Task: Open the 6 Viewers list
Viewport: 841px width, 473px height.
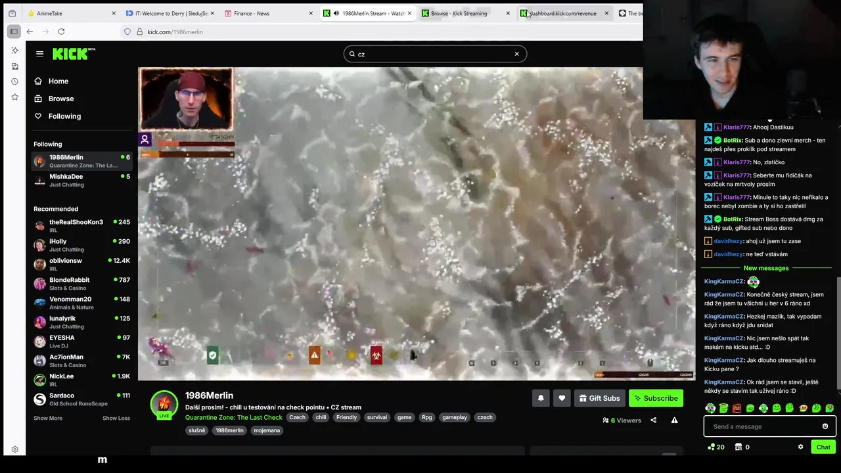Action: click(x=622, y=420)
